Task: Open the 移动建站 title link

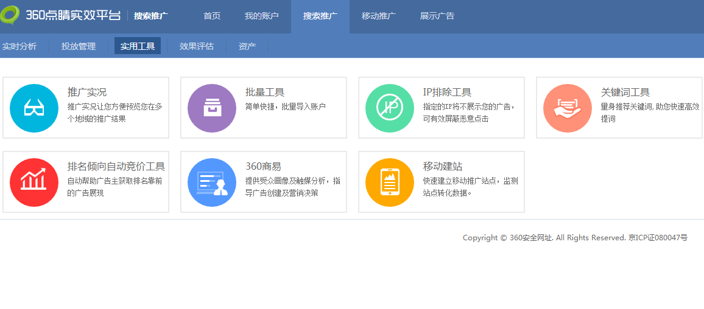Action: point(443,167)
